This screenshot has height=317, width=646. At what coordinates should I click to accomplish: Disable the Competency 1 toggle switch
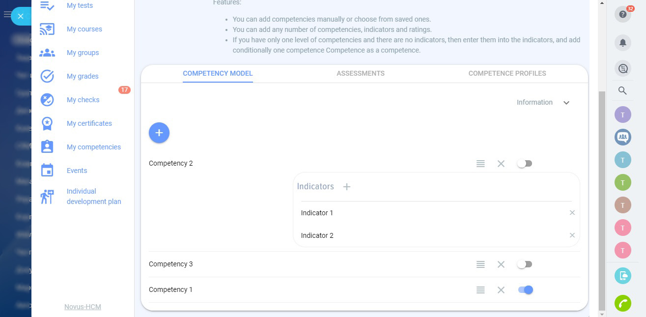coord(525,290)
